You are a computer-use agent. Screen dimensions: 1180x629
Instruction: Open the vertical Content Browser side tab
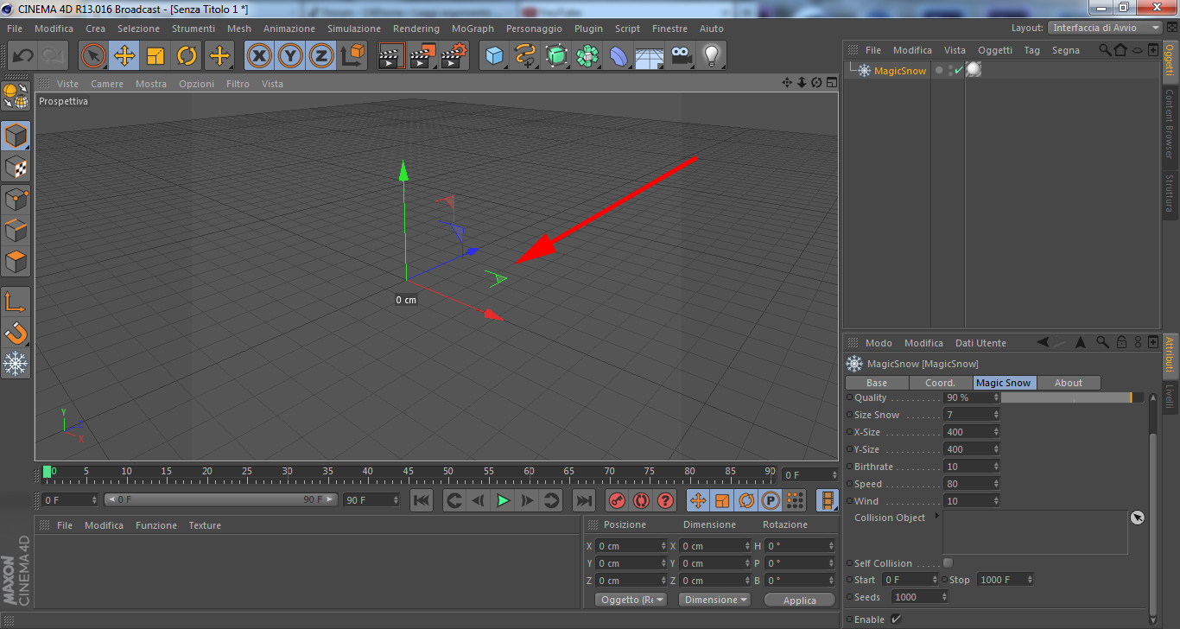(x=1170, y=124)
